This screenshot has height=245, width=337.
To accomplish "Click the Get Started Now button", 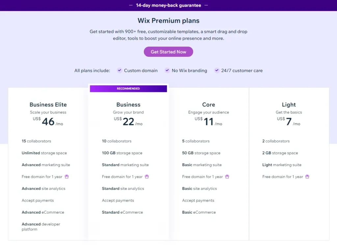I will point(168,52).
